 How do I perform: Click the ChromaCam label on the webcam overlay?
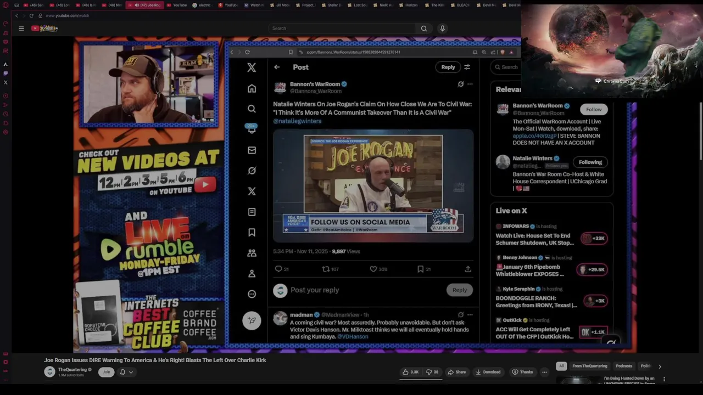(x=612, y=81)
